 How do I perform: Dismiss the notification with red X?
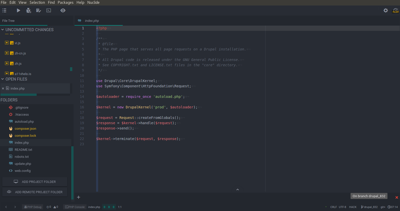click(x=397, y=197)
